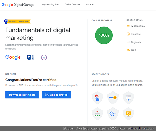
Task: Expand the More dropdown menu
Action: tap(89, 4)
